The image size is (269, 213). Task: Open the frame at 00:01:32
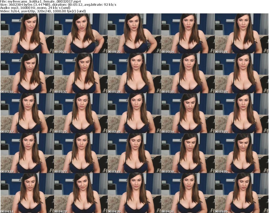tap(81, 73)
